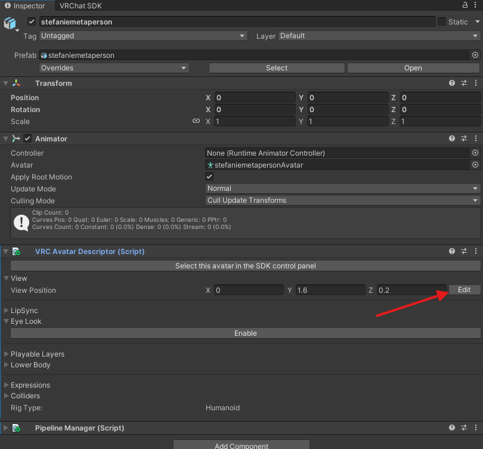Click the Inspector lock icon
This screenshot has width=483, height=449.
coord(465,5)
